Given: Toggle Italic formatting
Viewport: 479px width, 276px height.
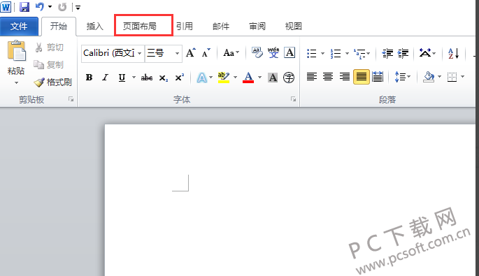Looking at the screenshot, I should click(106, 78).
